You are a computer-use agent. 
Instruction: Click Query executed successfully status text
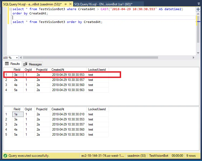coord(29,156)
